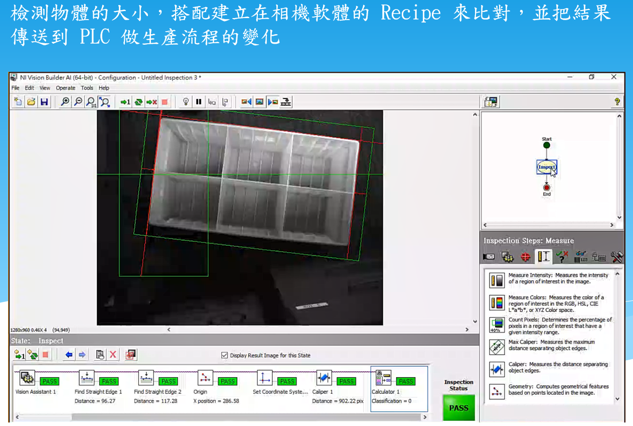Zoom out of the image
This screenshot has height=426, width=633.
[78, 102]
